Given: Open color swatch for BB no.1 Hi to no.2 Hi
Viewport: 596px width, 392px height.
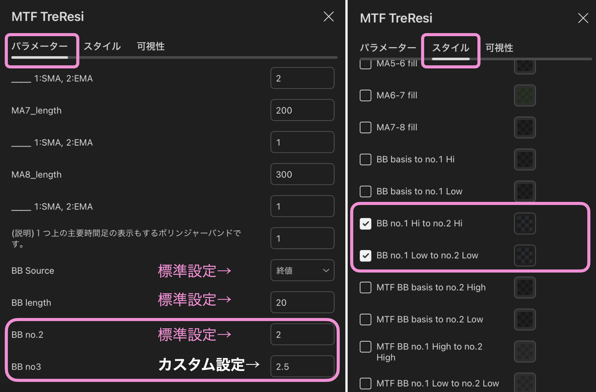Looking at the screenshot, I should pos(525,223).
